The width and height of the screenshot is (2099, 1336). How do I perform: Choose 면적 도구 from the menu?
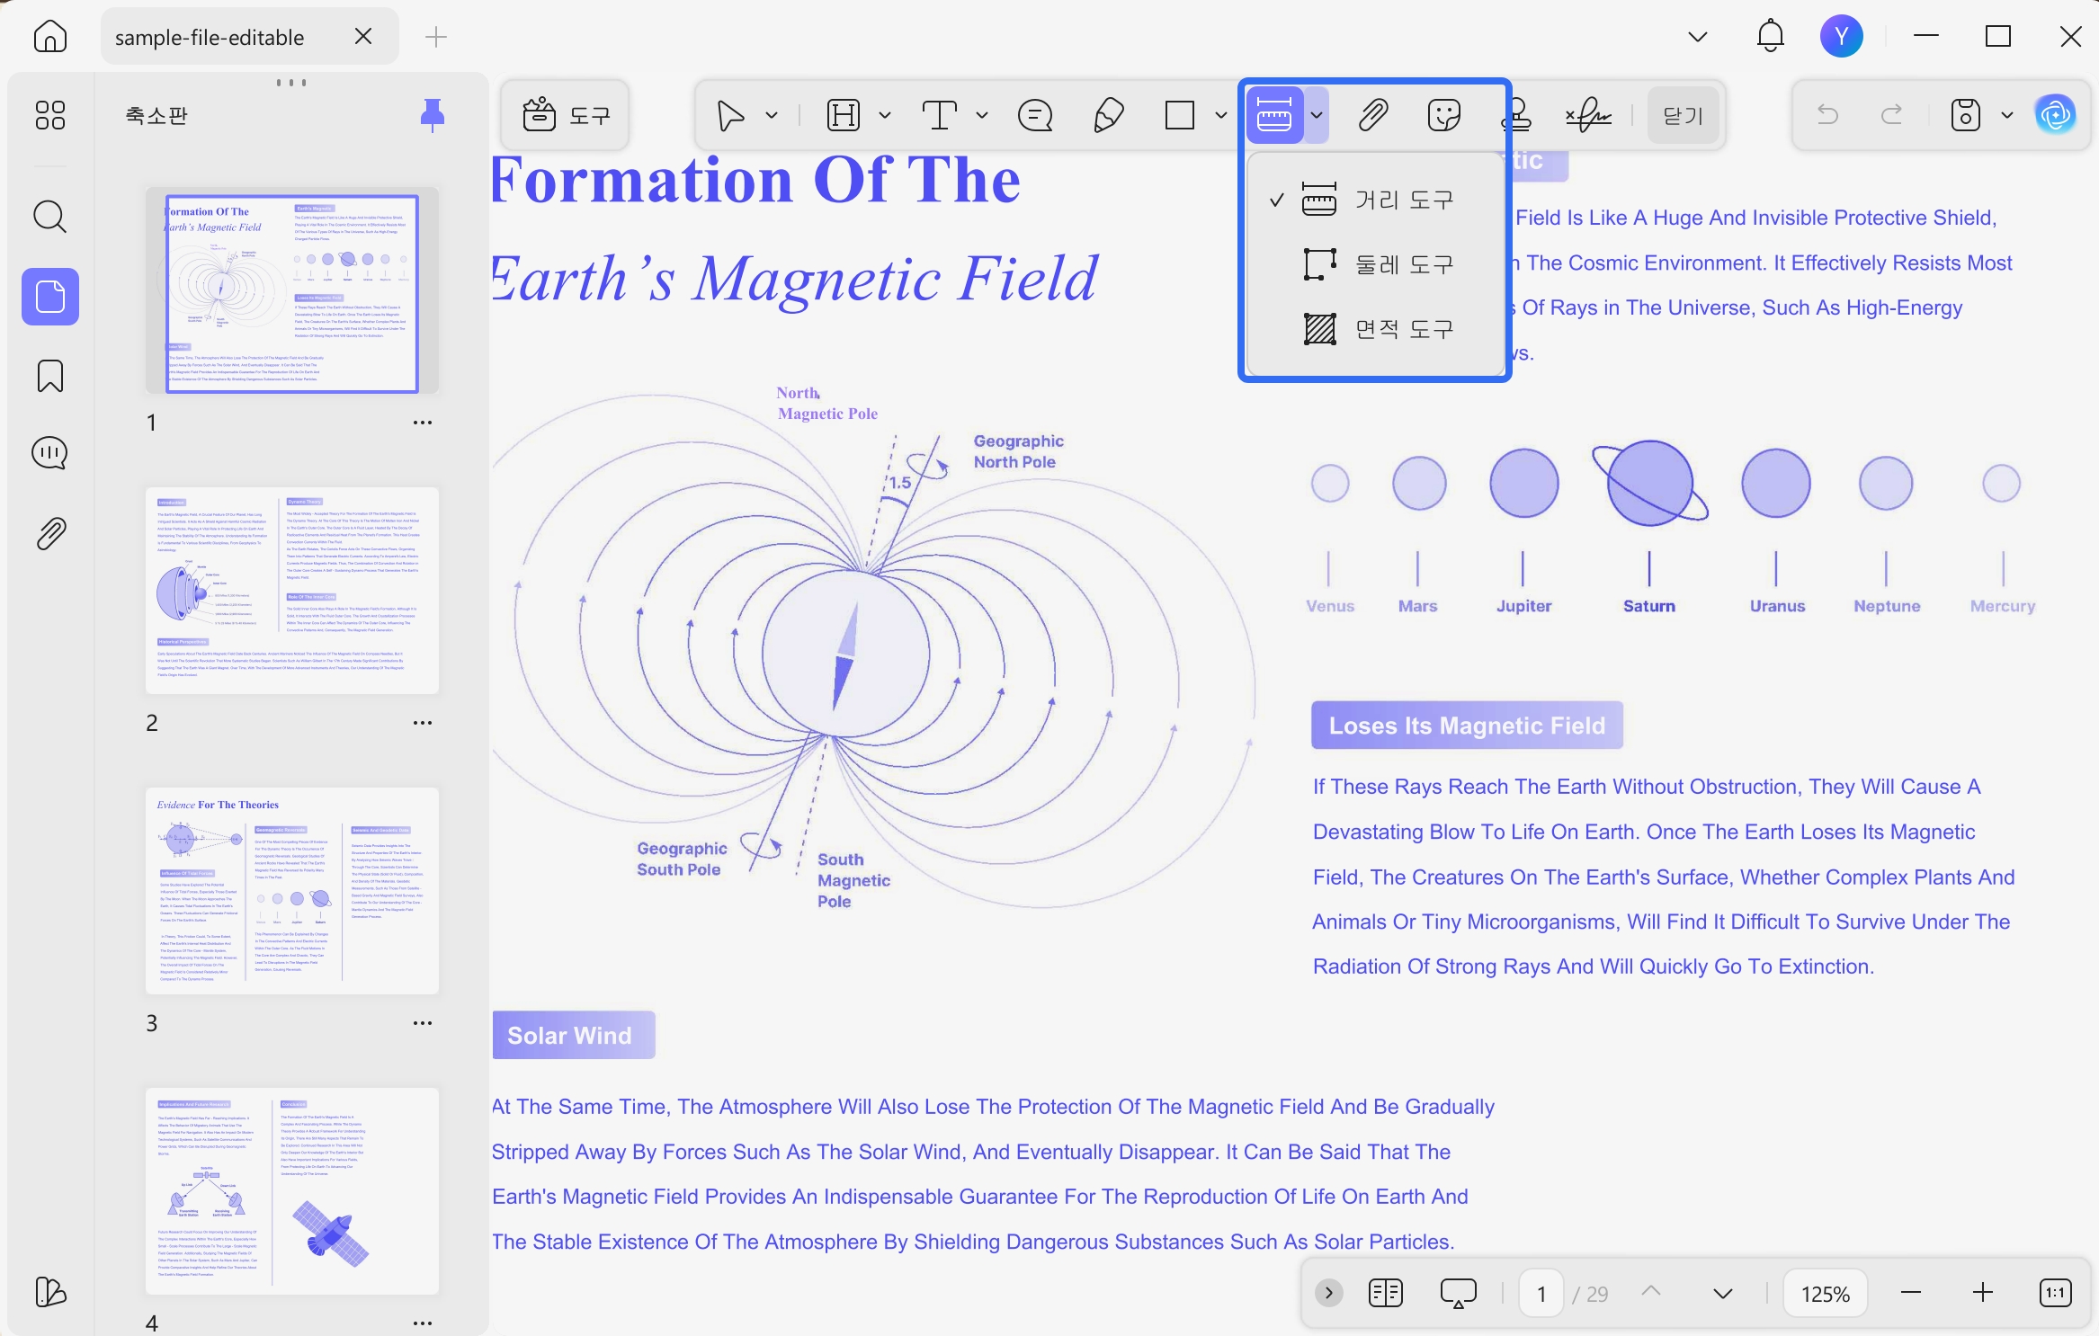1376,329
